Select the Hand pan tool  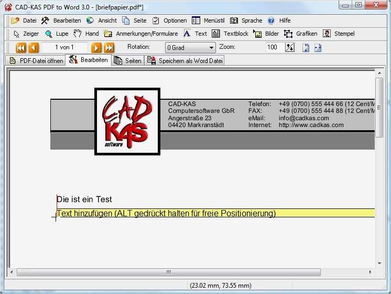(x=86, y=34)
